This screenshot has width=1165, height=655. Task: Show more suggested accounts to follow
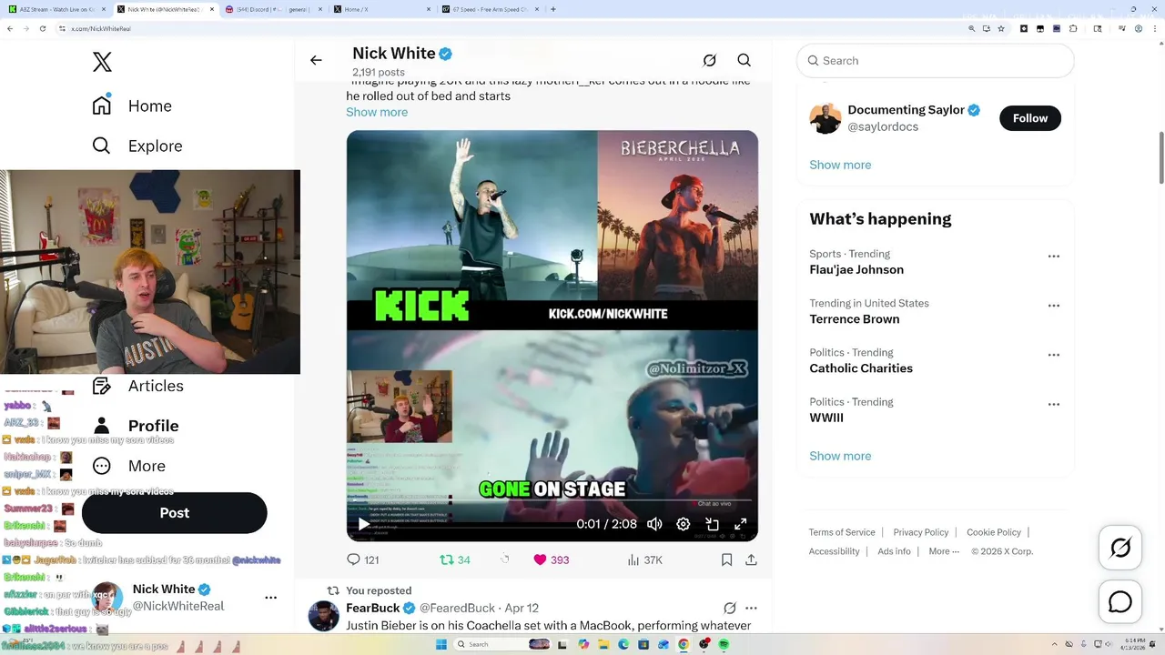click(840, 165)
